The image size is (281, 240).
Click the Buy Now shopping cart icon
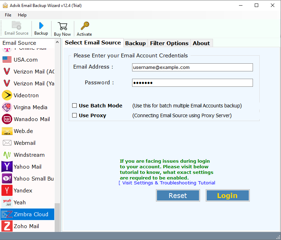coord(62,26)
